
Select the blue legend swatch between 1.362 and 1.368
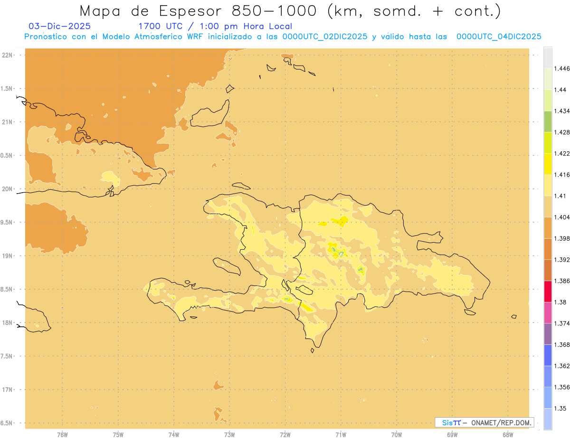[548, 355]
